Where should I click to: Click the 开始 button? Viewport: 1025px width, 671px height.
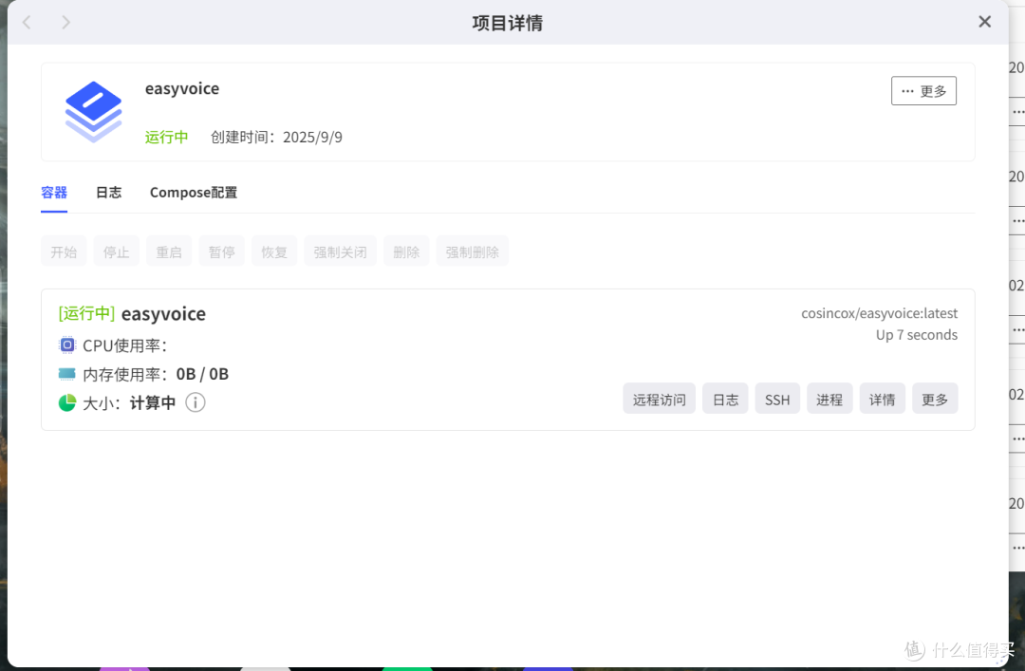(x=64, y=252)
